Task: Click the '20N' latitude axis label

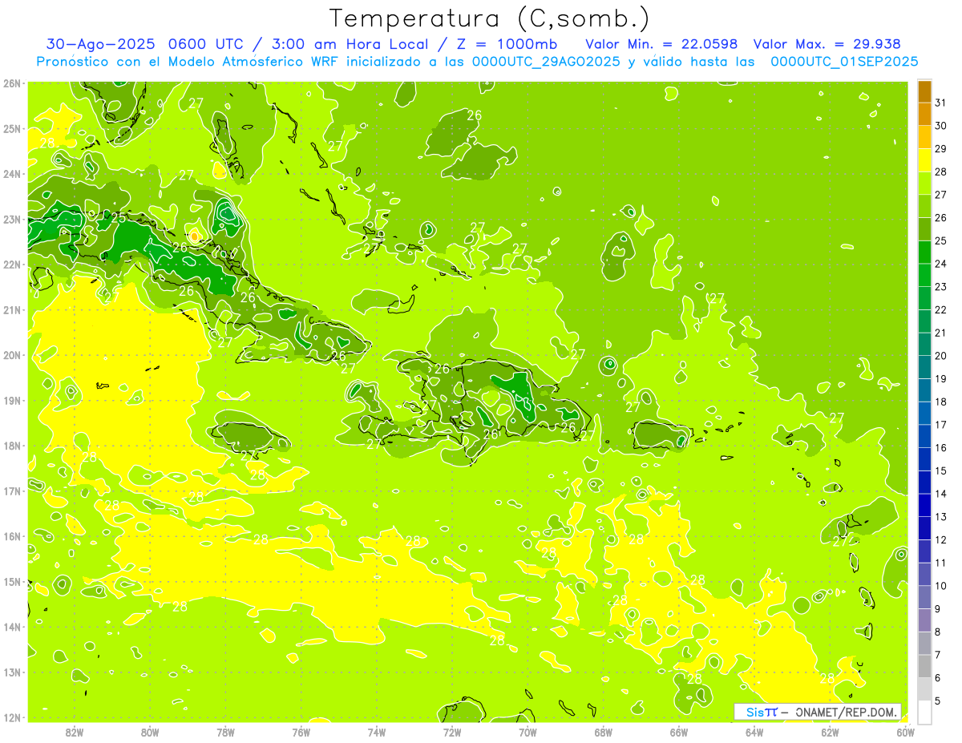Action: pos(12,355)
